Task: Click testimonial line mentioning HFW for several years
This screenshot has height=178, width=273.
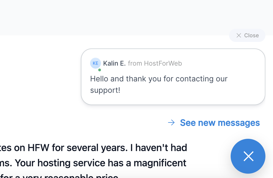Action: [x=92, y=148]
